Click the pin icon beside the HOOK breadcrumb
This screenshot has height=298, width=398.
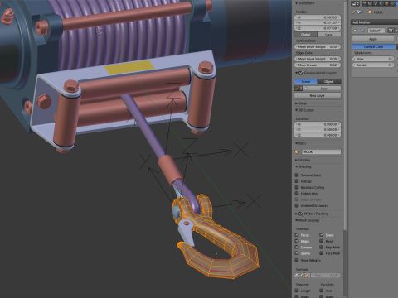(353, 12)
